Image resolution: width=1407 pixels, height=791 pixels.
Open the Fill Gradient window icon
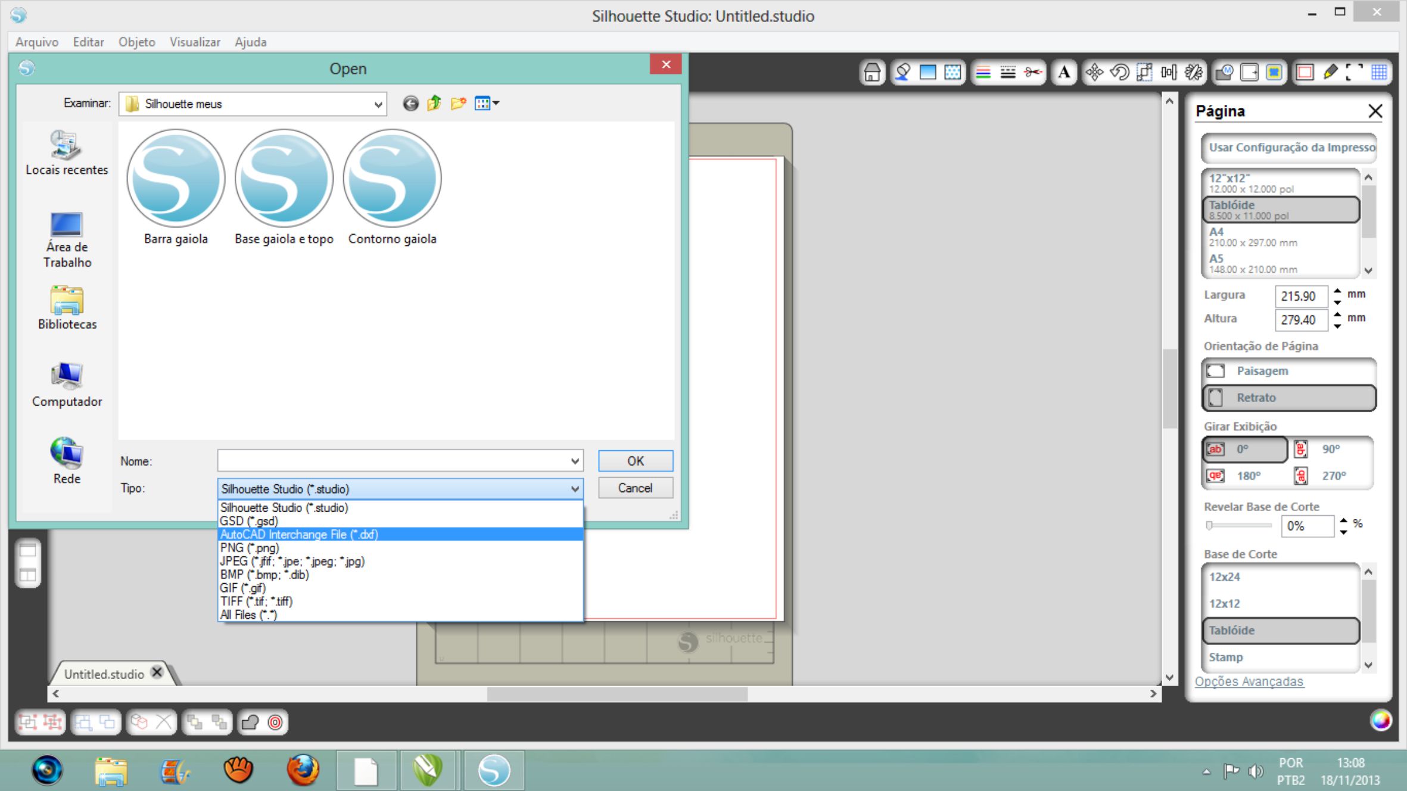[x=928, y=73]
